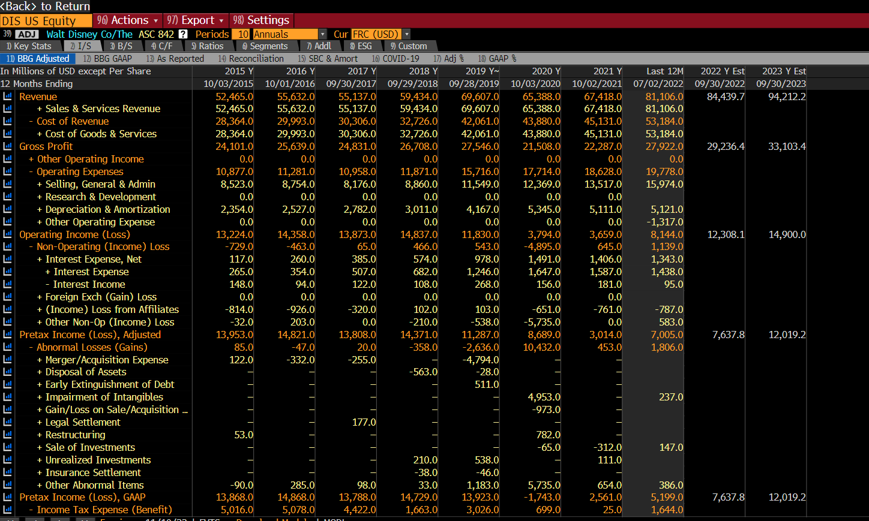
Task: Expand the Interest Expense, Net row
Action: pyautogui.click(x=40, y=259)
